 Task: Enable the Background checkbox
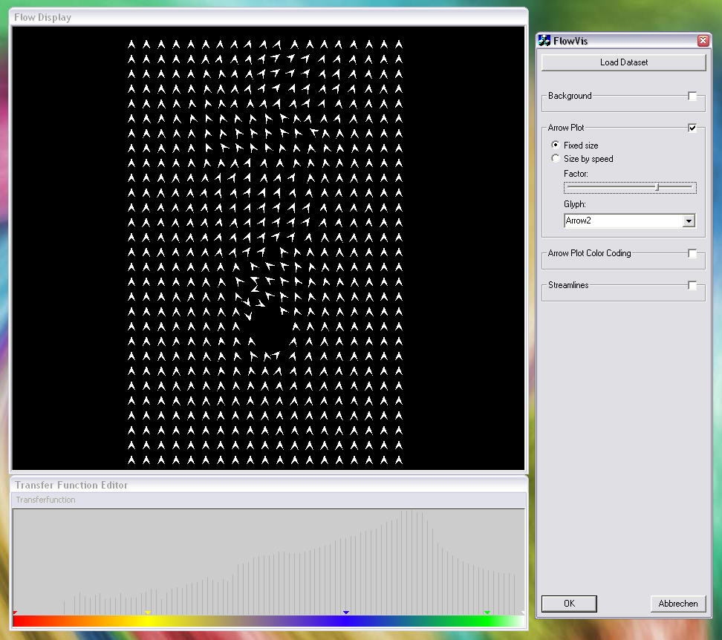pos(692,97)
